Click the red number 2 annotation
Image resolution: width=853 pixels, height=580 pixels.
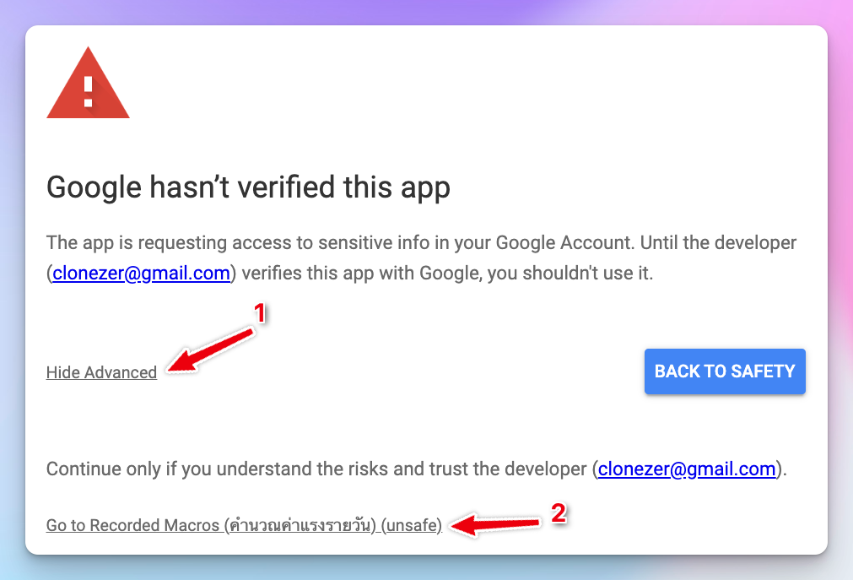click(x=557, y=513)
